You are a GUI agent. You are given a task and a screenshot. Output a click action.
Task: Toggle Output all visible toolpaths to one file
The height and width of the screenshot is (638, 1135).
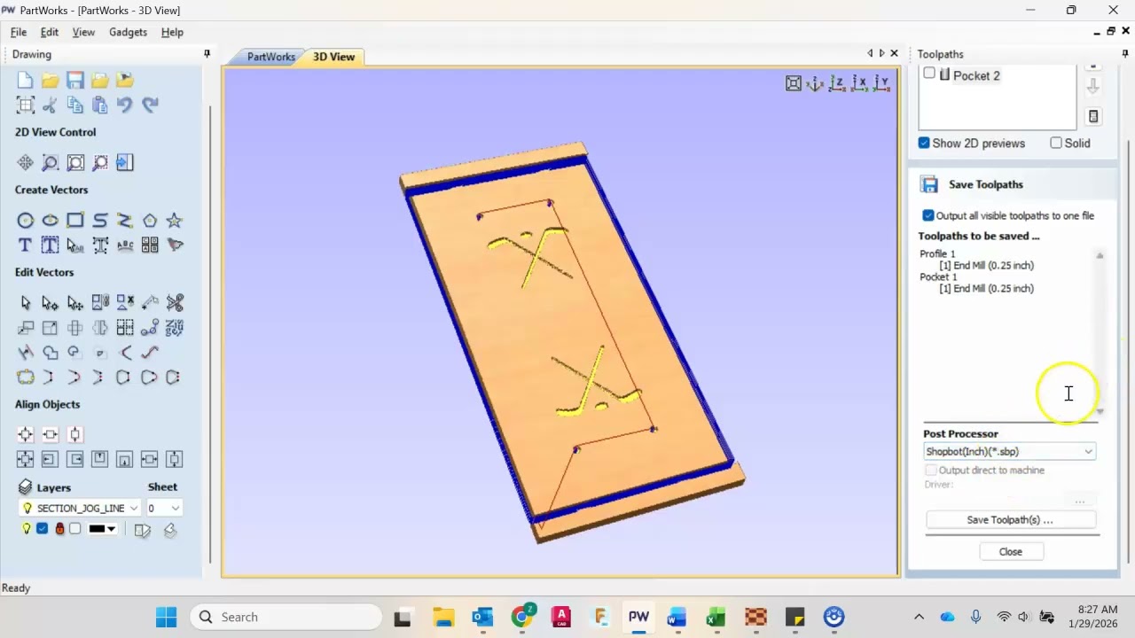point(928,215)
